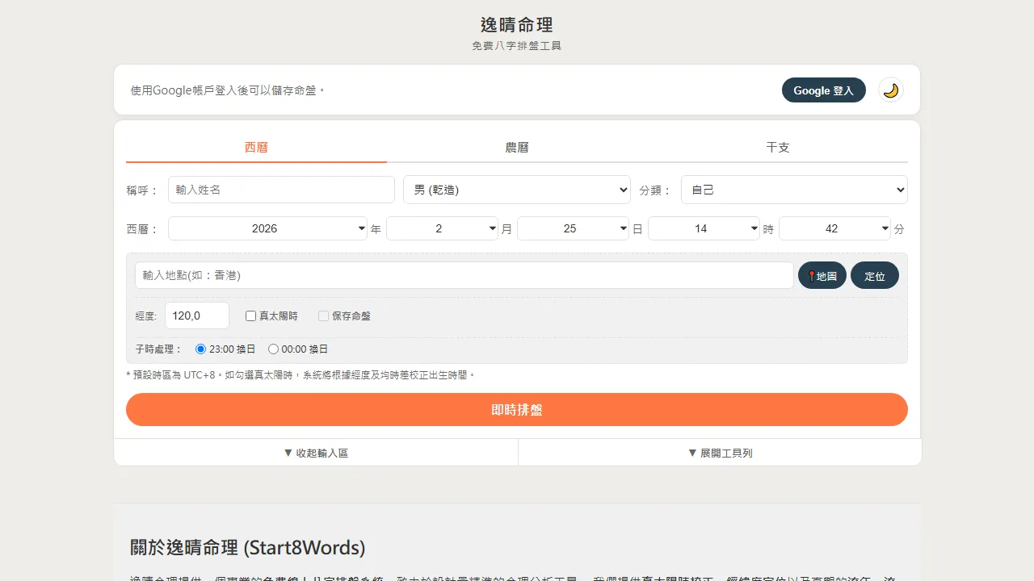Select the 西曆 tab

pos(256,148)
